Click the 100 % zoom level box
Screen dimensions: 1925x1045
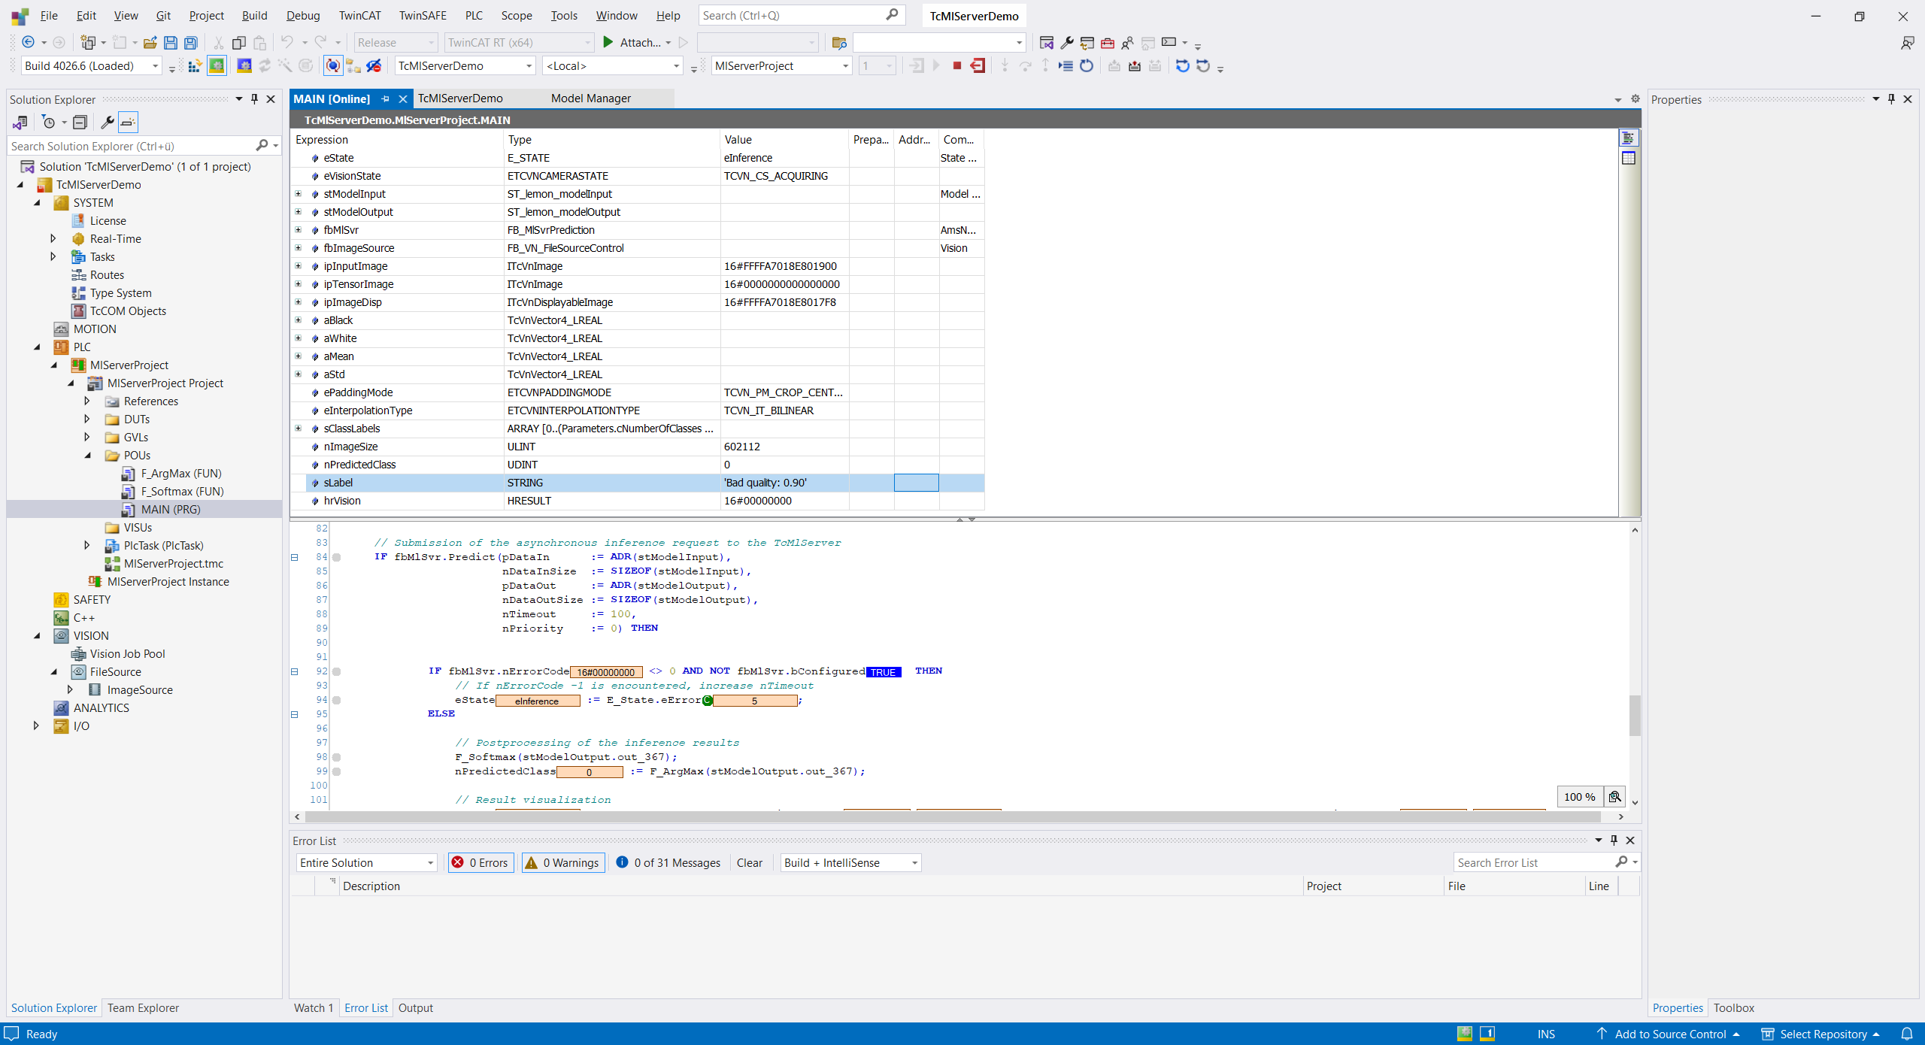pos(1579,797)
